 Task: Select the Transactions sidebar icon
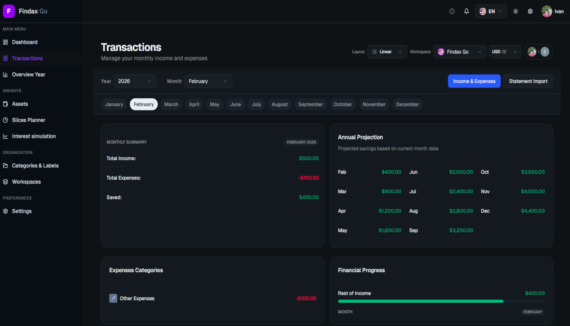tap(6, 58)
